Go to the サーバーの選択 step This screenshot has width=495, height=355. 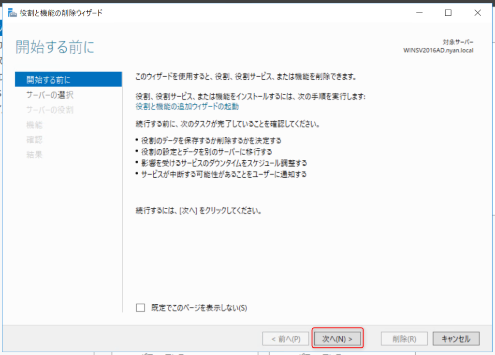[50, 95]
